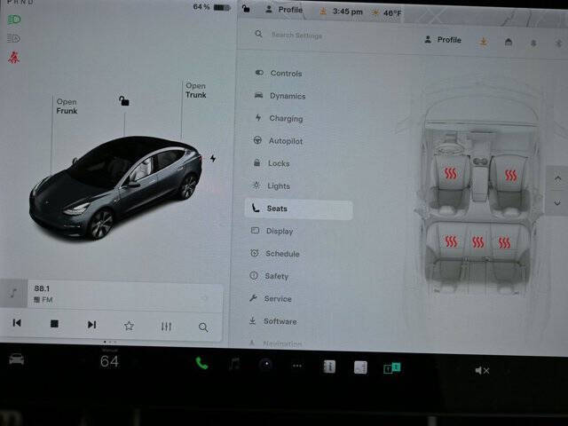Click the 64 cabin temperature setting
Screen dimensions: 568x426
(x=109, y=361)
